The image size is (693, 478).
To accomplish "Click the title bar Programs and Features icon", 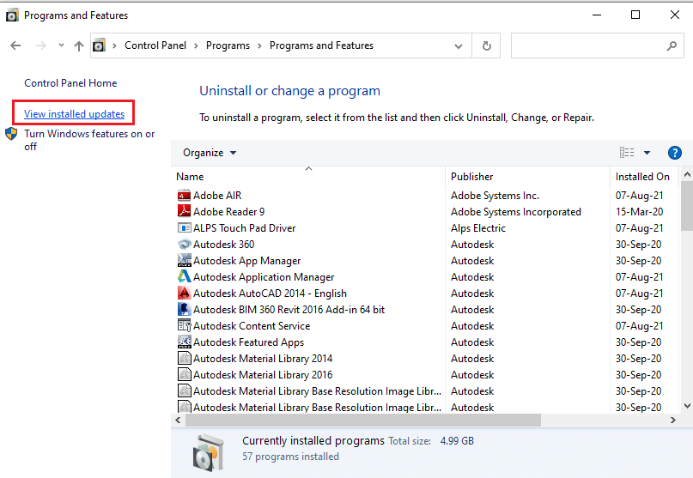I will pos(12,15).
